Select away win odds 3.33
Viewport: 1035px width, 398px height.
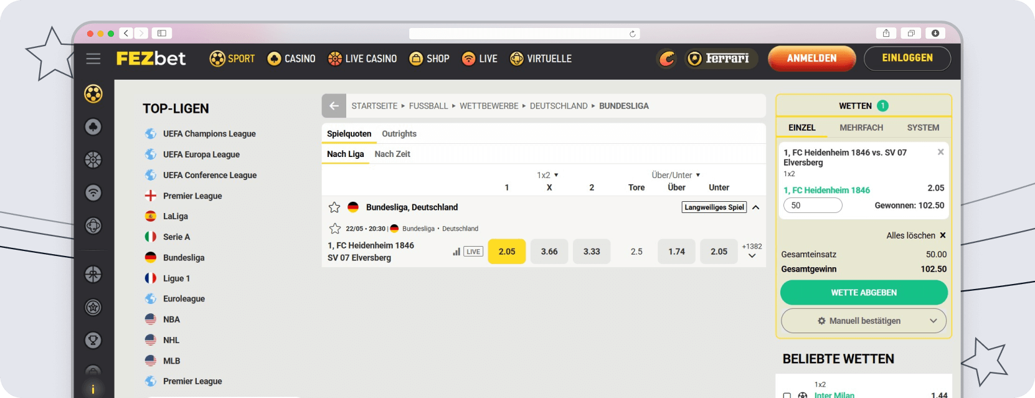pyautogui.click(x=592, y=252)
